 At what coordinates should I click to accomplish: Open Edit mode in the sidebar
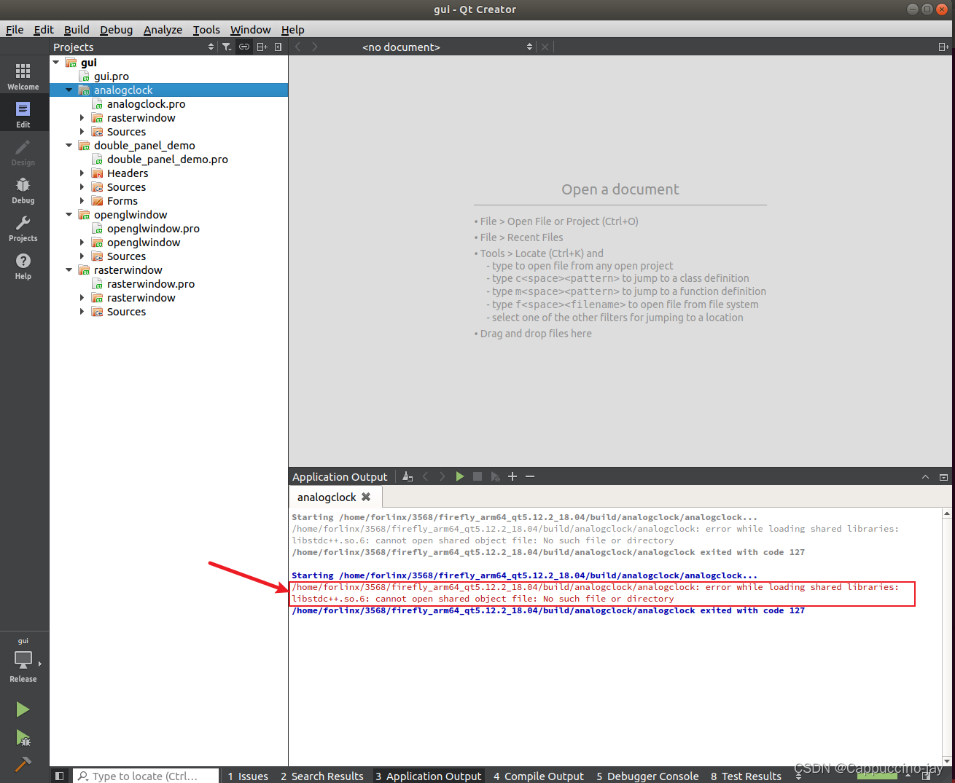coord(23,114)
